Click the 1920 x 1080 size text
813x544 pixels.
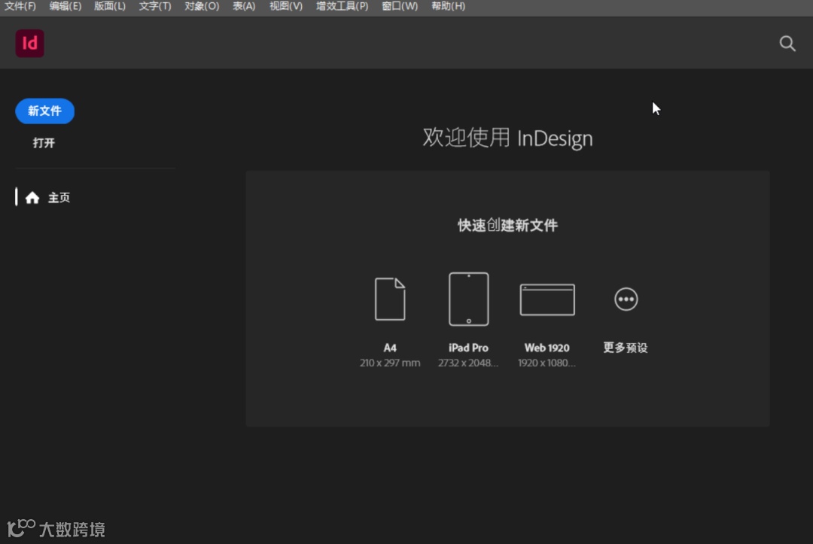pyautogui.click(x=547, y=363)
